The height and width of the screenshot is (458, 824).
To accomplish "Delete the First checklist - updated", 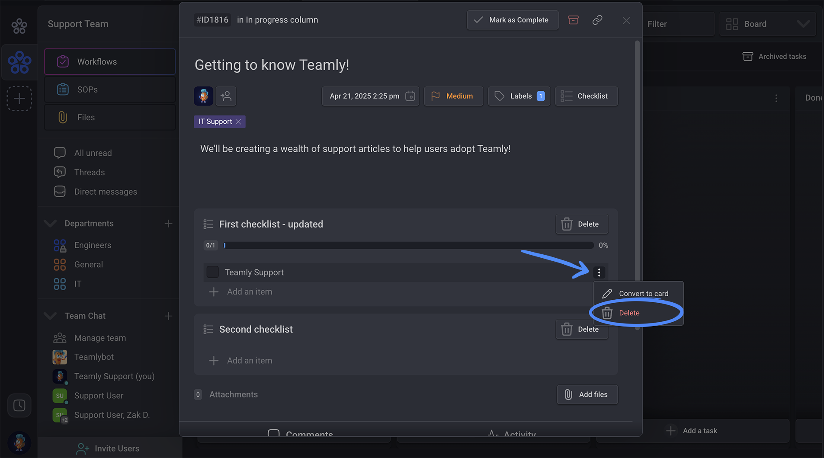I will (x=582, y=224).
